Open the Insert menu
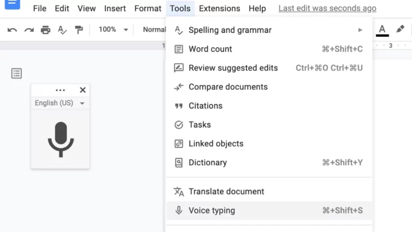 115,9
